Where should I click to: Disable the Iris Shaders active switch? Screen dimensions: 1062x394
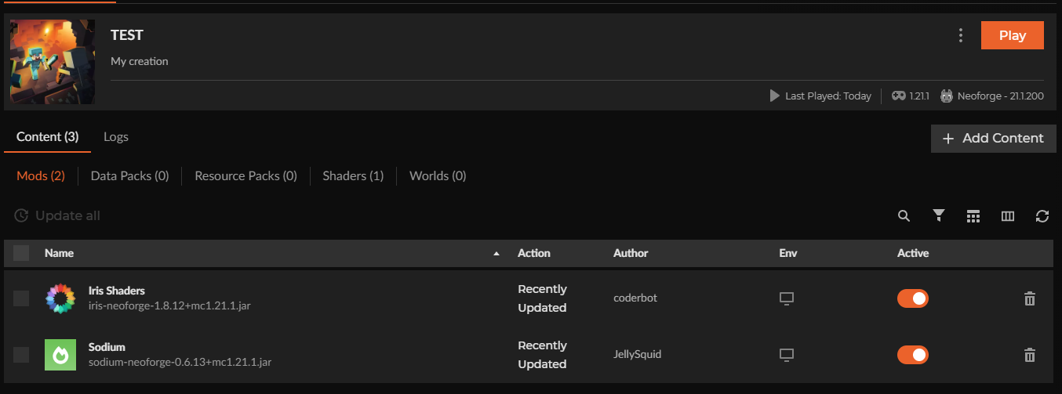point(913,298)
